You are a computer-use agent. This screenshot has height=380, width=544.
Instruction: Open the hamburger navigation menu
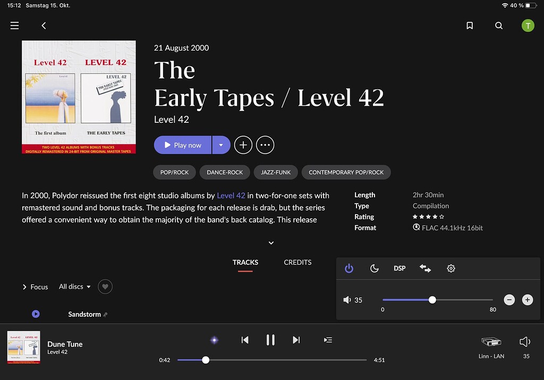pos(14,26)
